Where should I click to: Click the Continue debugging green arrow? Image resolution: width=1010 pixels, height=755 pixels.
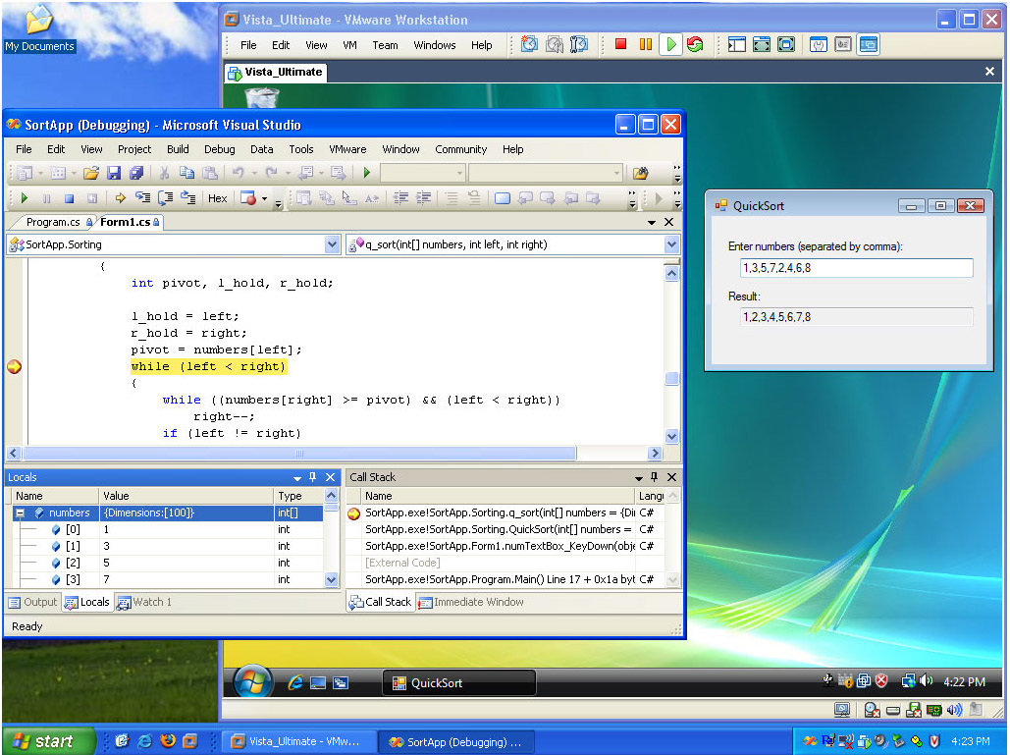click(x=25, y=198)
